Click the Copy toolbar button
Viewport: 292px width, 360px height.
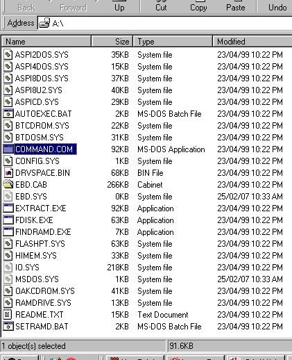tap(198, 6)
